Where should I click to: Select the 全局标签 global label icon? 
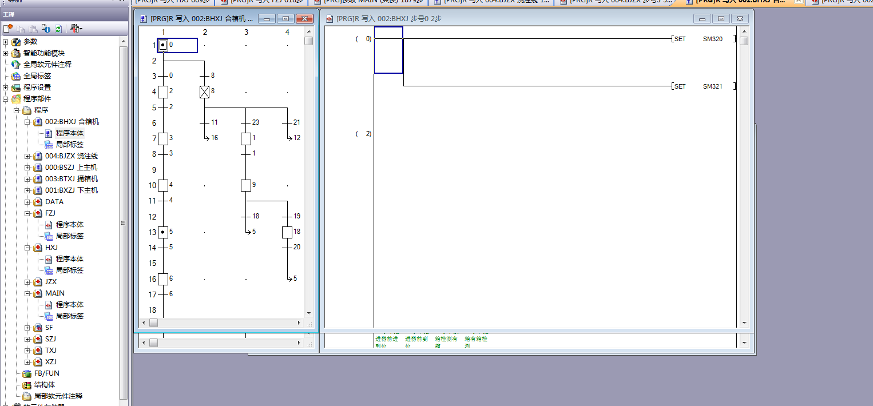[16, 76]
